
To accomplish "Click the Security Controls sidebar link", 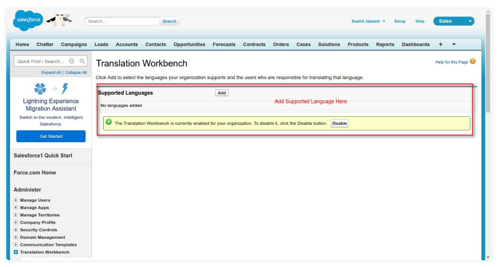I will (39, 230).
